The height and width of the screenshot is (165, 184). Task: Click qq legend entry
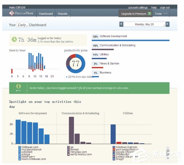(72, 147)
